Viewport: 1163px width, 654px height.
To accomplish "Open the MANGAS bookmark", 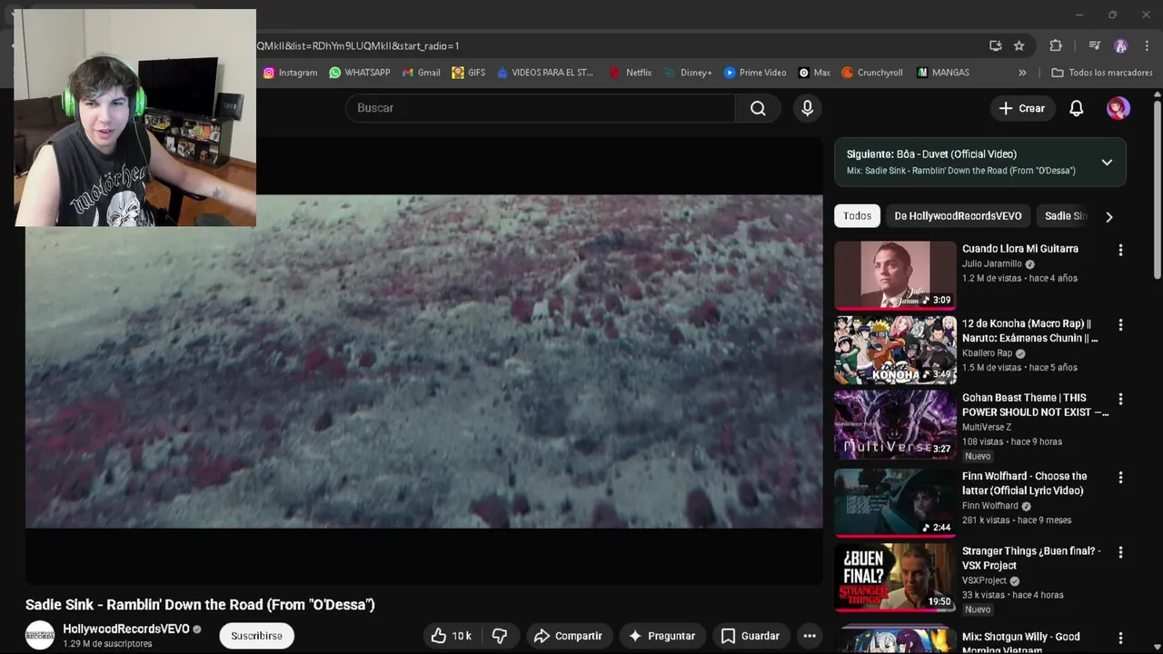I will pos(943,73).
